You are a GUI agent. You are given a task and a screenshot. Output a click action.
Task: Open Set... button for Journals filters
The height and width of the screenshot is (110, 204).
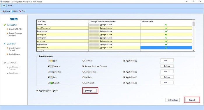pyautogui.click(x=167, y=83)
